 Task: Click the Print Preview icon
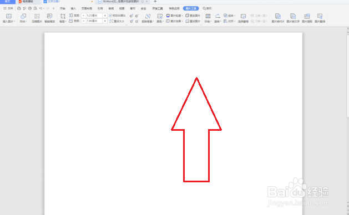[35, 8]
